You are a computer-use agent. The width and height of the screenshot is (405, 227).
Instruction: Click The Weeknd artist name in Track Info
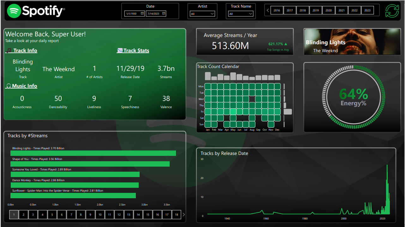click(58, 69)
